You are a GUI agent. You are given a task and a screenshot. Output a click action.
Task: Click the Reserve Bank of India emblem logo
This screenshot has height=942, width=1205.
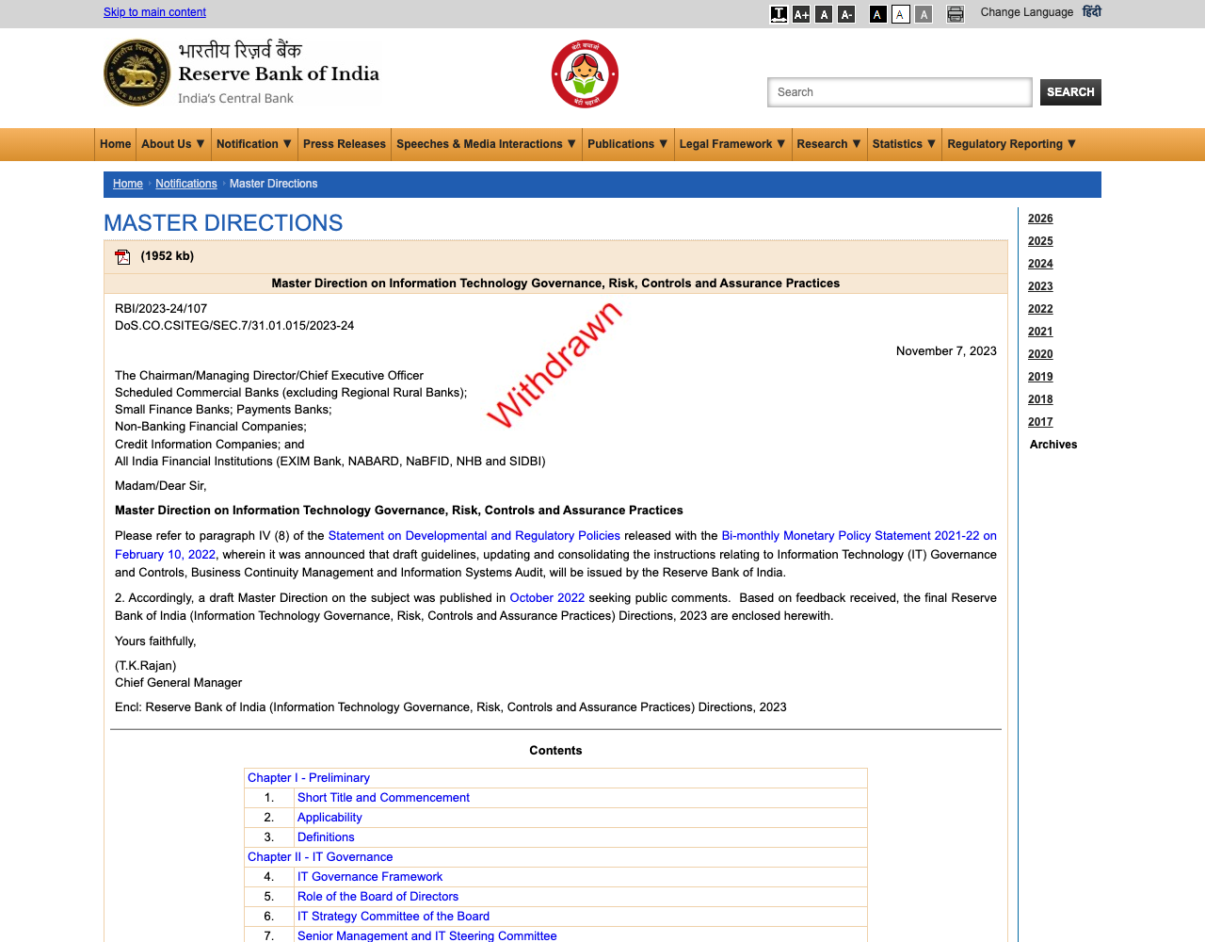point(137,73)
